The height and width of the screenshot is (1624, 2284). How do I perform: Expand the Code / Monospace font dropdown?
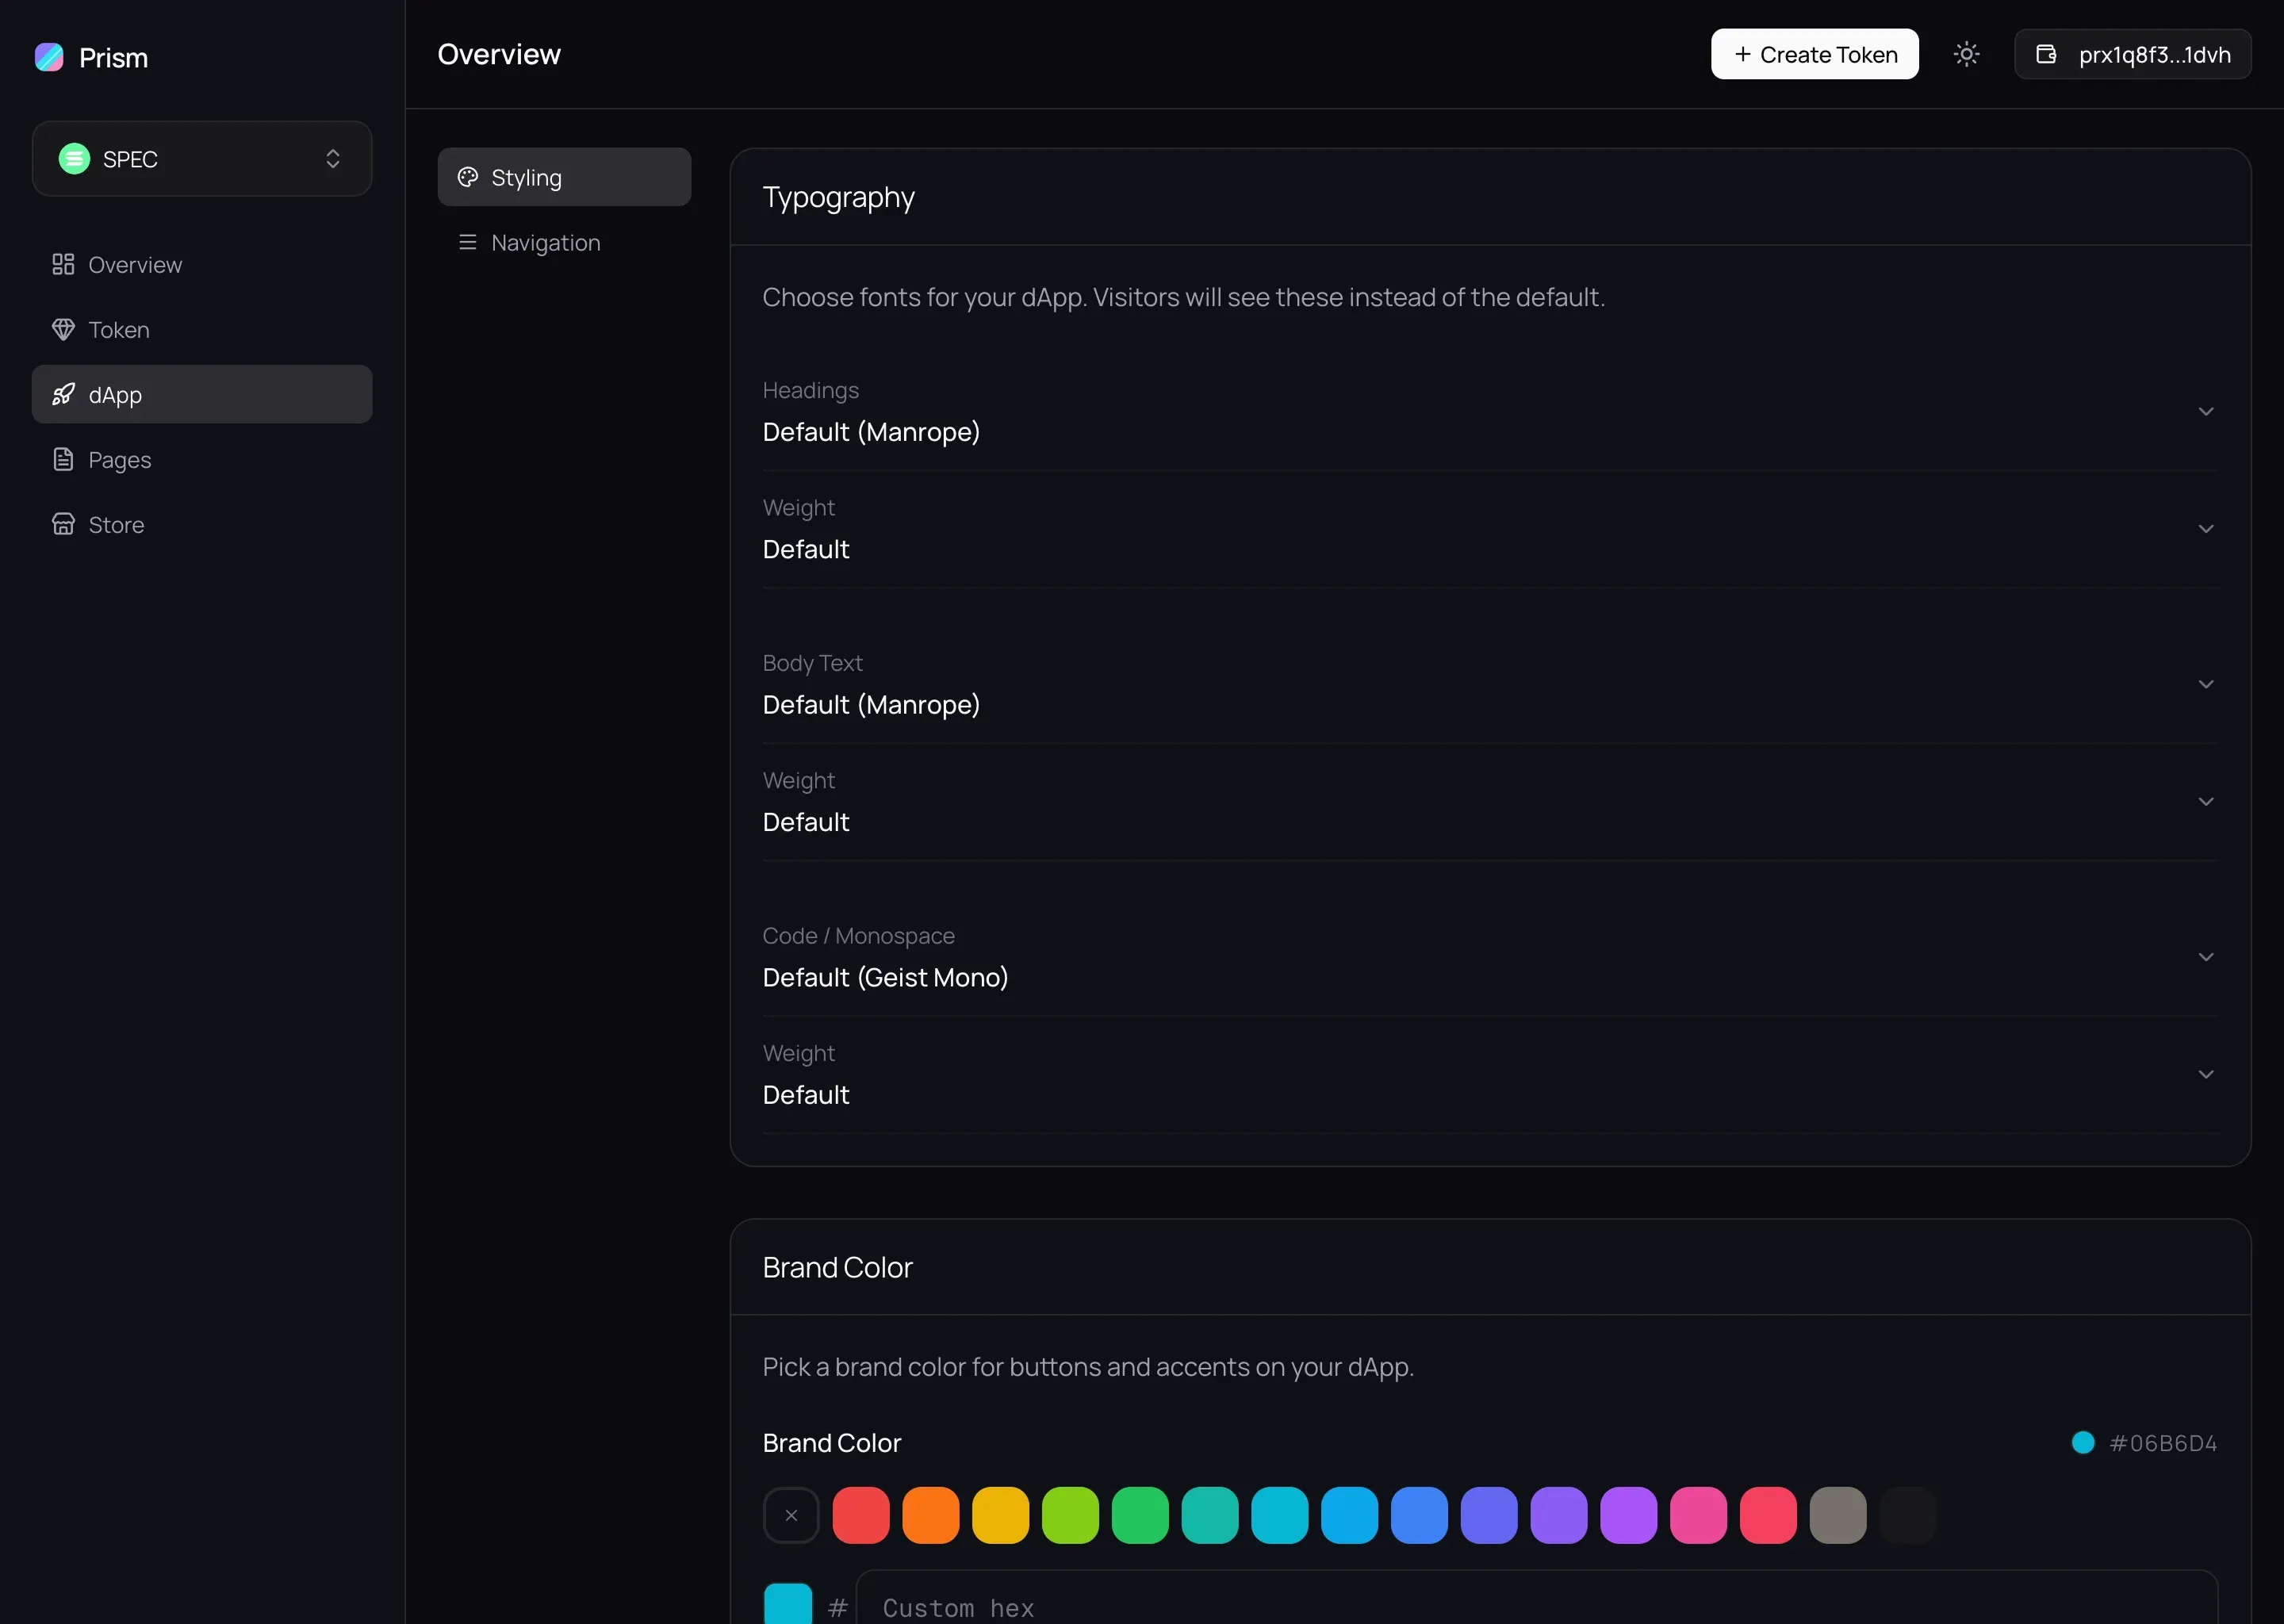[1490, 958]
